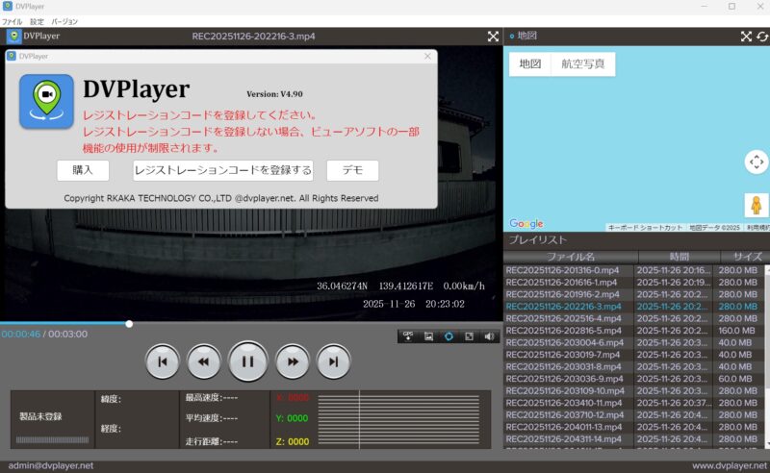The image size is (770, 473).
Task: Click the snapshot image icon
Action: coord(428,336)
